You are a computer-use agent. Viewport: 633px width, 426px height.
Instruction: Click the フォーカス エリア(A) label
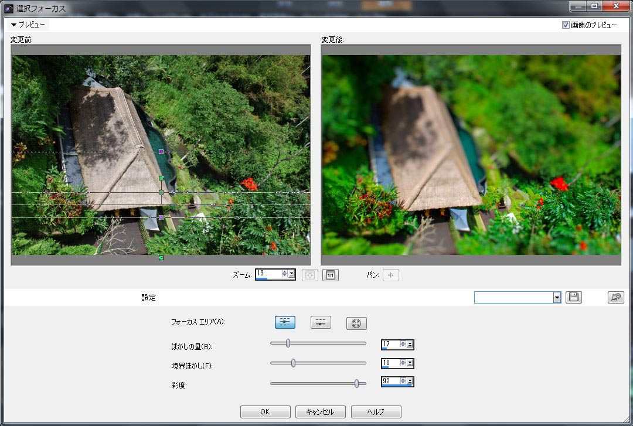point(198,322)
